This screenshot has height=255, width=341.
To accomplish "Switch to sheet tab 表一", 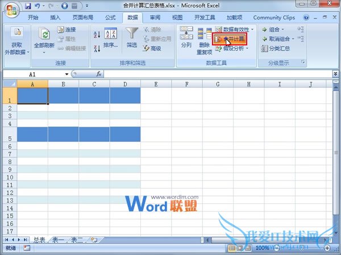I will point(58,240).
